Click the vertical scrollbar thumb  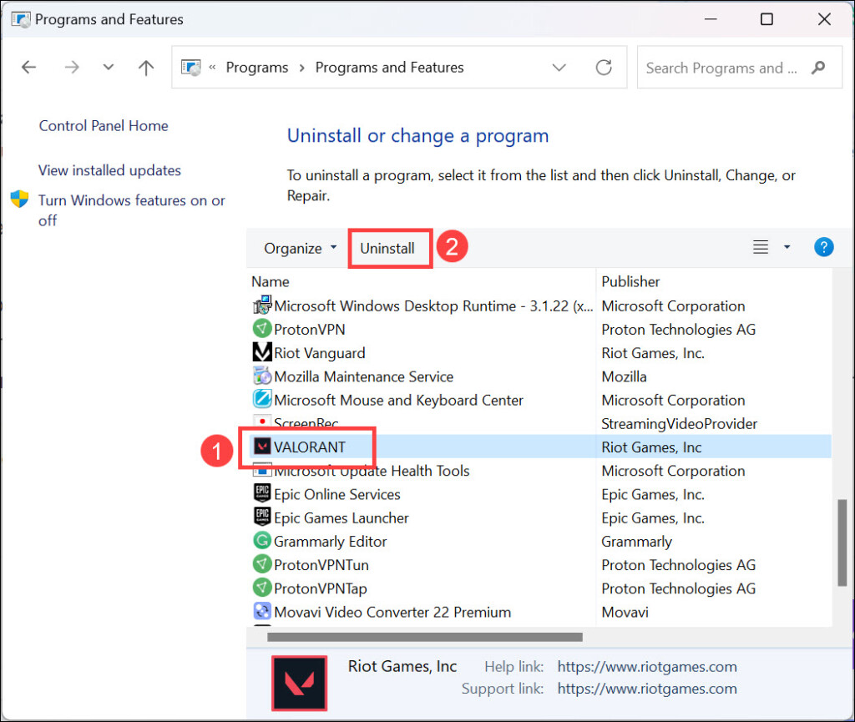841,543
